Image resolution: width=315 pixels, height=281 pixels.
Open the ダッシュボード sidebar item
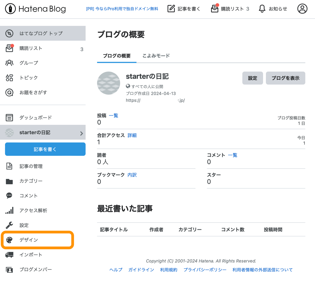tap(43, 118)
